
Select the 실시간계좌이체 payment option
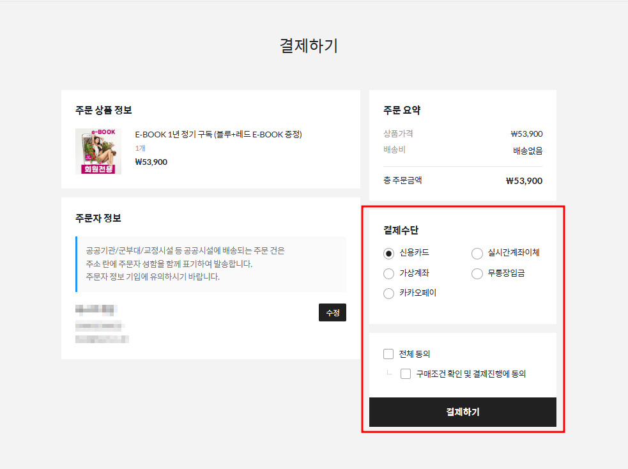click(x=477, y=254)
